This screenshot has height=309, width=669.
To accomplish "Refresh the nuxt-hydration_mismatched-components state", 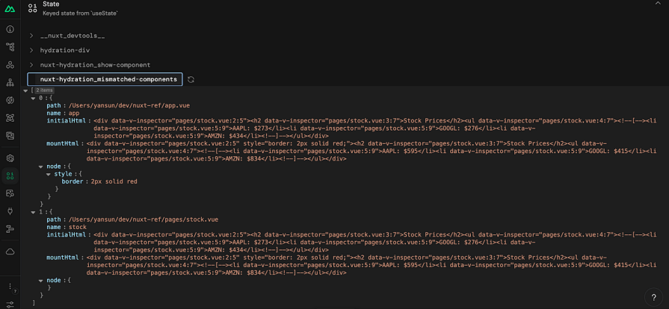I will tap(191, 79).
